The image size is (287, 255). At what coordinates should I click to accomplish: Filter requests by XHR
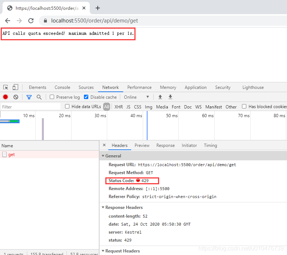[118, 107]
